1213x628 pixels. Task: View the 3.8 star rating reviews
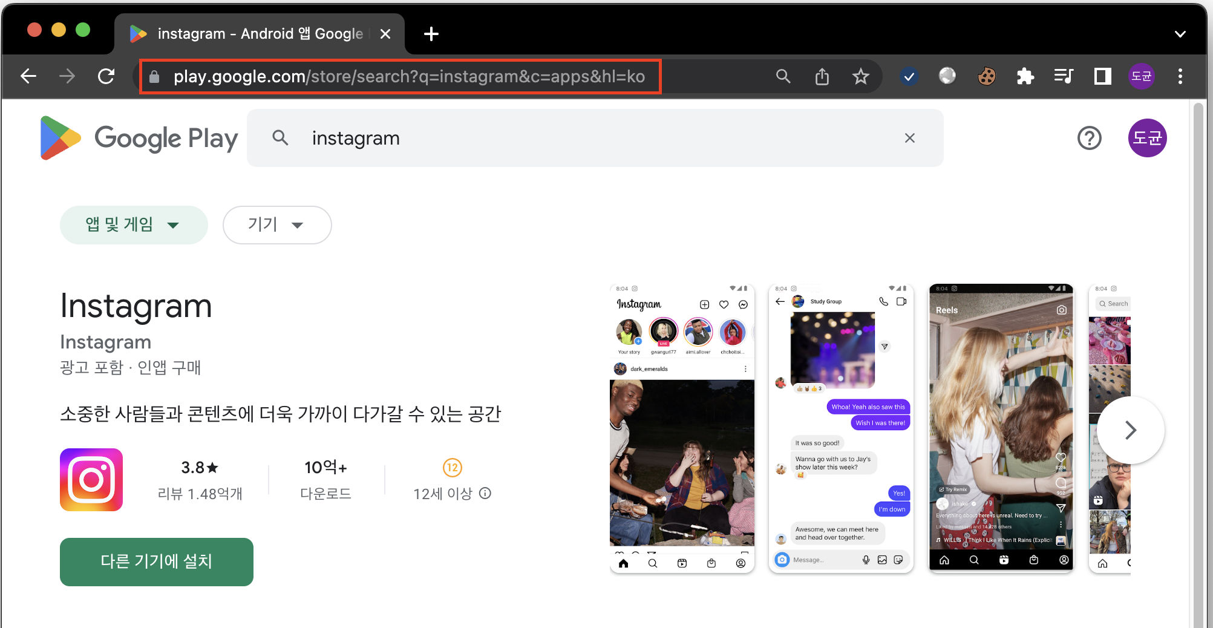pos(200,468)
